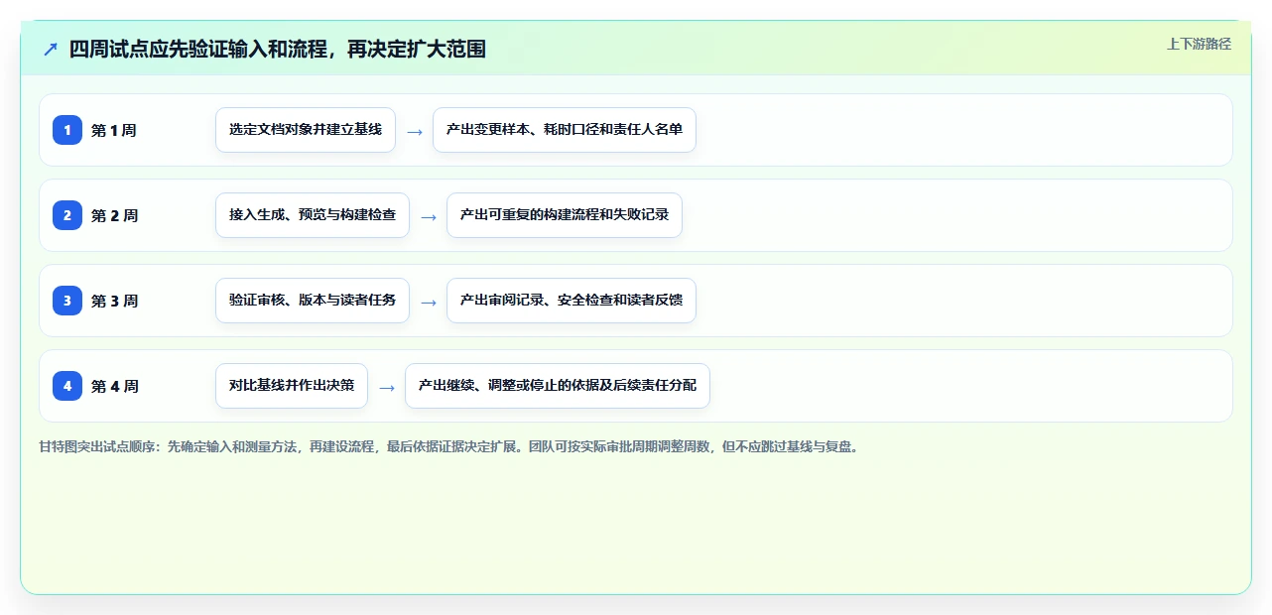Open the 产出变更样本、耗时口径和责任人名单 card
Image resolution: width=1272 pixels, height=615 pixels.
click(565, 130)
